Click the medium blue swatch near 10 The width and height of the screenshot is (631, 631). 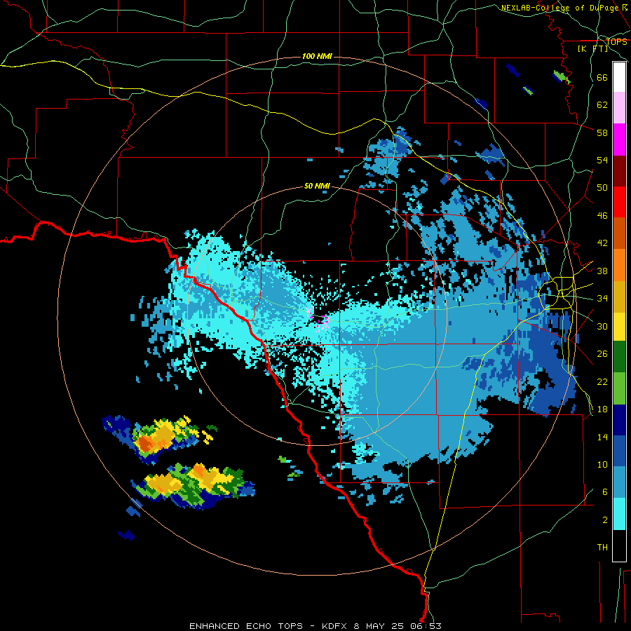coord(619,451)
